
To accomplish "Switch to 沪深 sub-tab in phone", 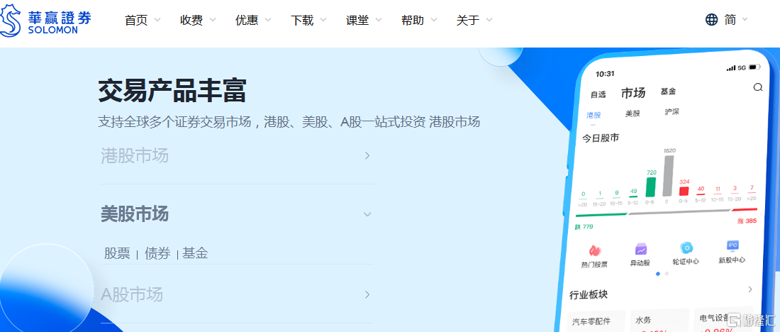I will 672,112.
